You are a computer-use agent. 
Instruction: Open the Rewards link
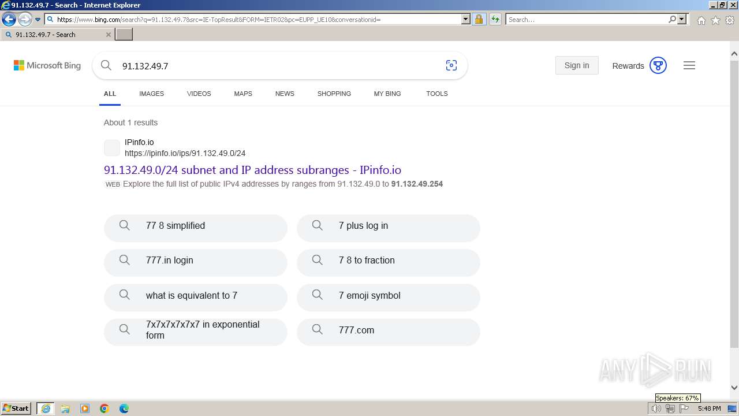628,66
